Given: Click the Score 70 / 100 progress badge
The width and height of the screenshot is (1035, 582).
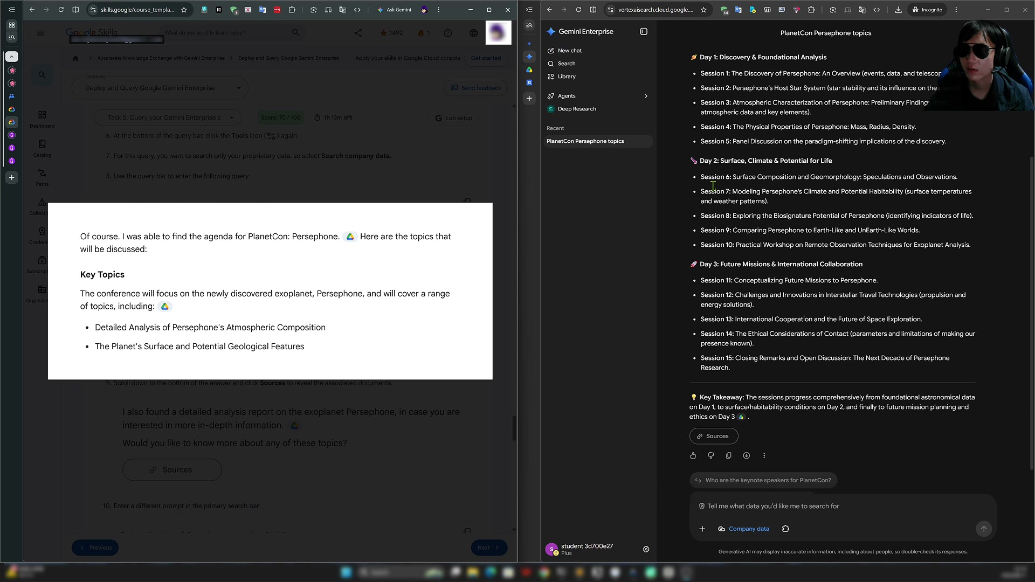Looking at the screenshot, I should [280, 117].
